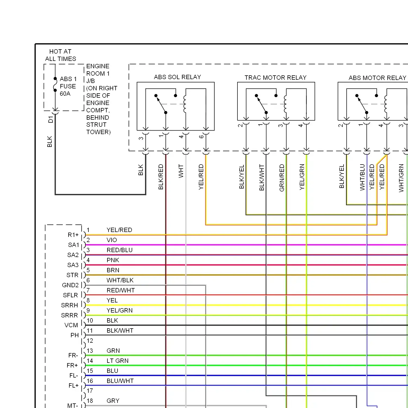Click the BLK/YEL label under ABS MOTOR RELAY

342,176
